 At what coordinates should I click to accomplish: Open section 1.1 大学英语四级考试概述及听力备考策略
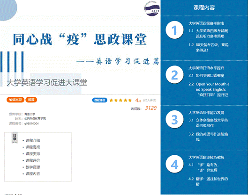(x=208, y=34)
